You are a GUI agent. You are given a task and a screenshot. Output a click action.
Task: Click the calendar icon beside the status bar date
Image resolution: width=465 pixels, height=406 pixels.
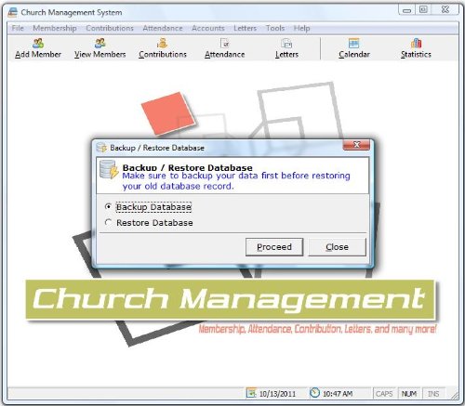(x=251, y=393)
